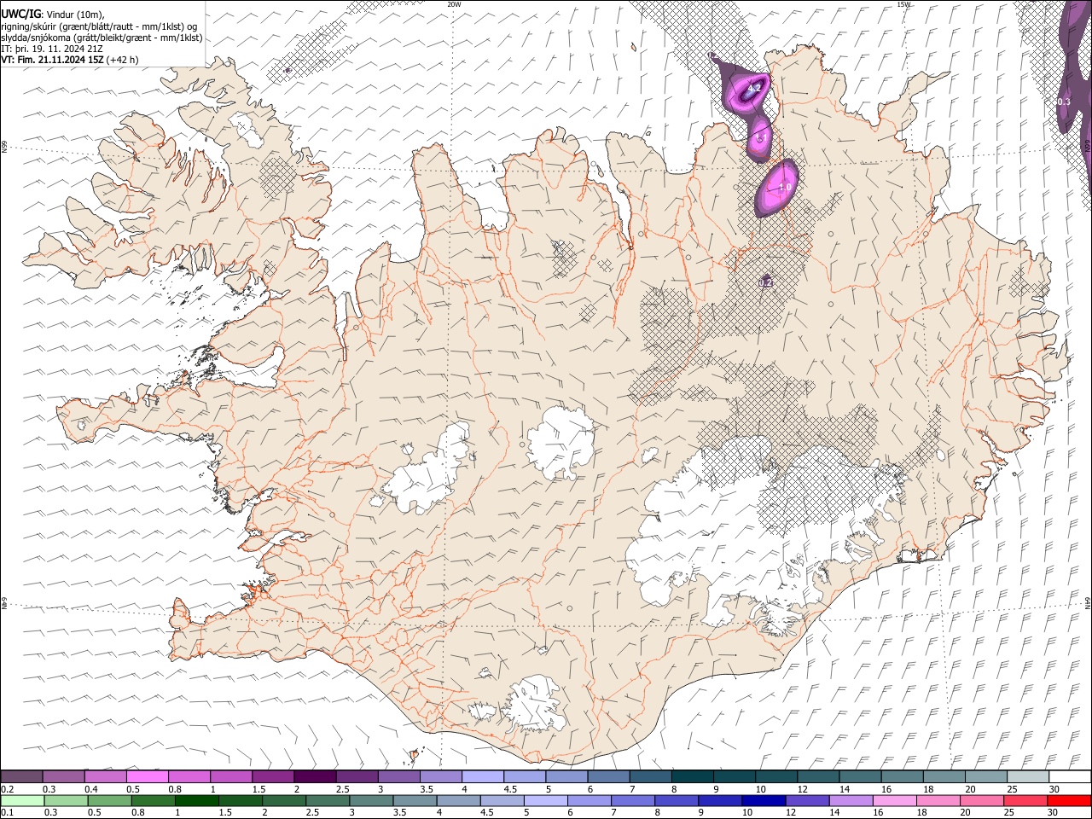Click the '0.3' value at the map's east edge
The height and width of the screenshot is (819, 1092).
click(1064, 102)
